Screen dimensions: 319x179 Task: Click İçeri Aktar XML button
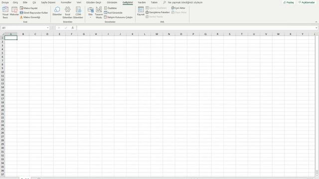coord(178,8)
